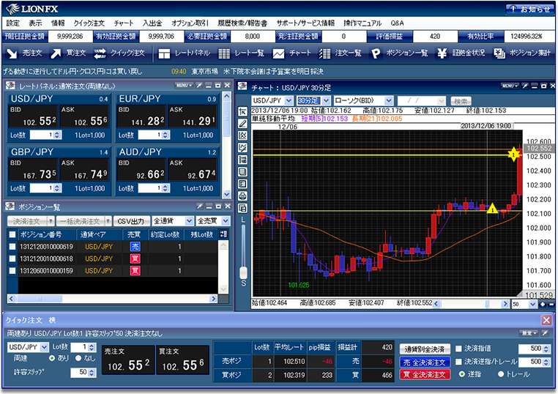The image size is (558, 394).
Task: Open the ポジション集計 toolbar icon
Action: (x=499, y=53)
